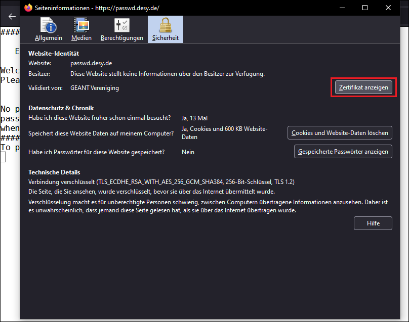Click the website value passwd.desy.de
Screen dimensions: 409x322
91,63
